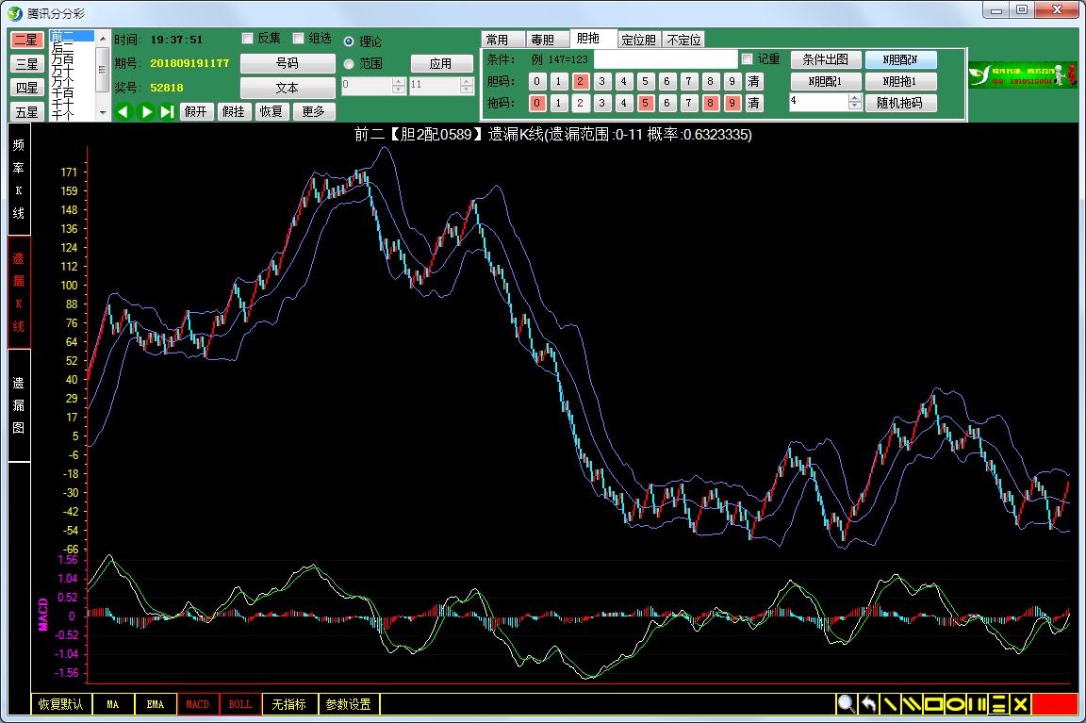This screenshot has height=723, width=1086.
Task: Switch to the 定位胆 tab
Action: pyautogui.click(x=639, y=40)
